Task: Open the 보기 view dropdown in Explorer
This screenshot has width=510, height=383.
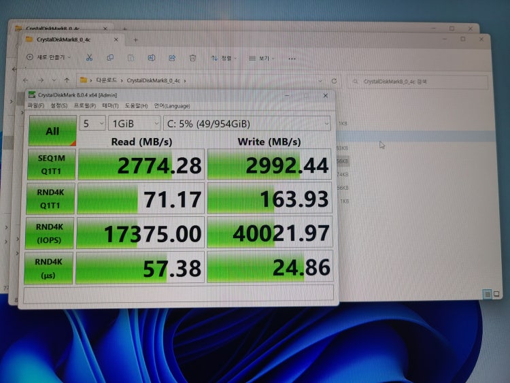Action: point(262,59)
